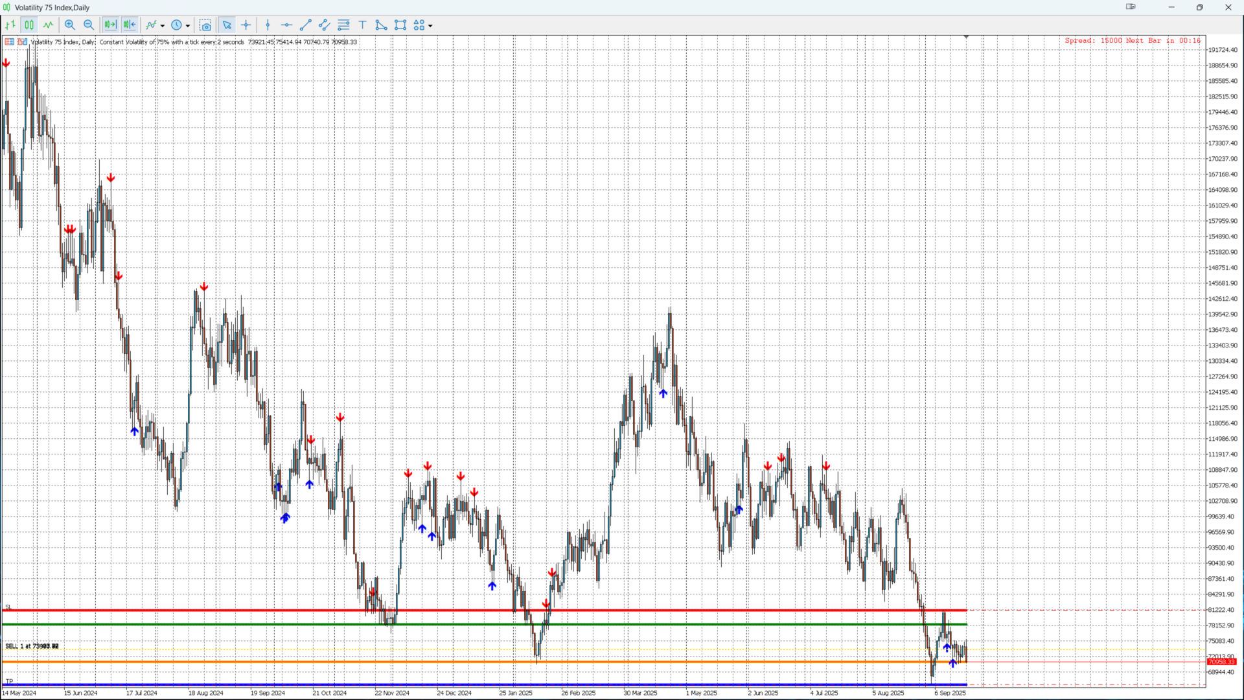1244x700 pixels.
Task: Toggle candlestick chart mode
Action: point(29,25)
